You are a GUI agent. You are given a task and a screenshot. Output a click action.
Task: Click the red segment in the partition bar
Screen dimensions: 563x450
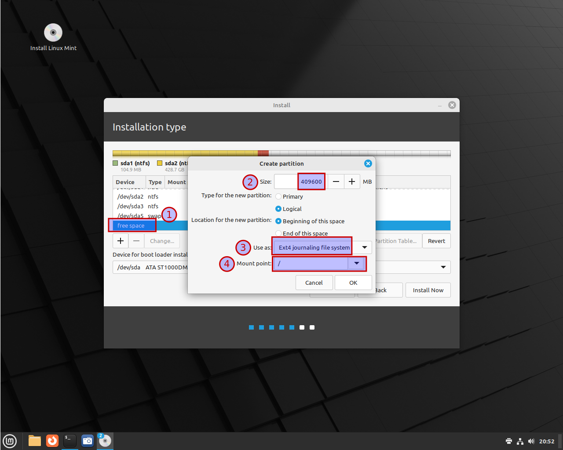pyautogui.click(x=263, y=153)
